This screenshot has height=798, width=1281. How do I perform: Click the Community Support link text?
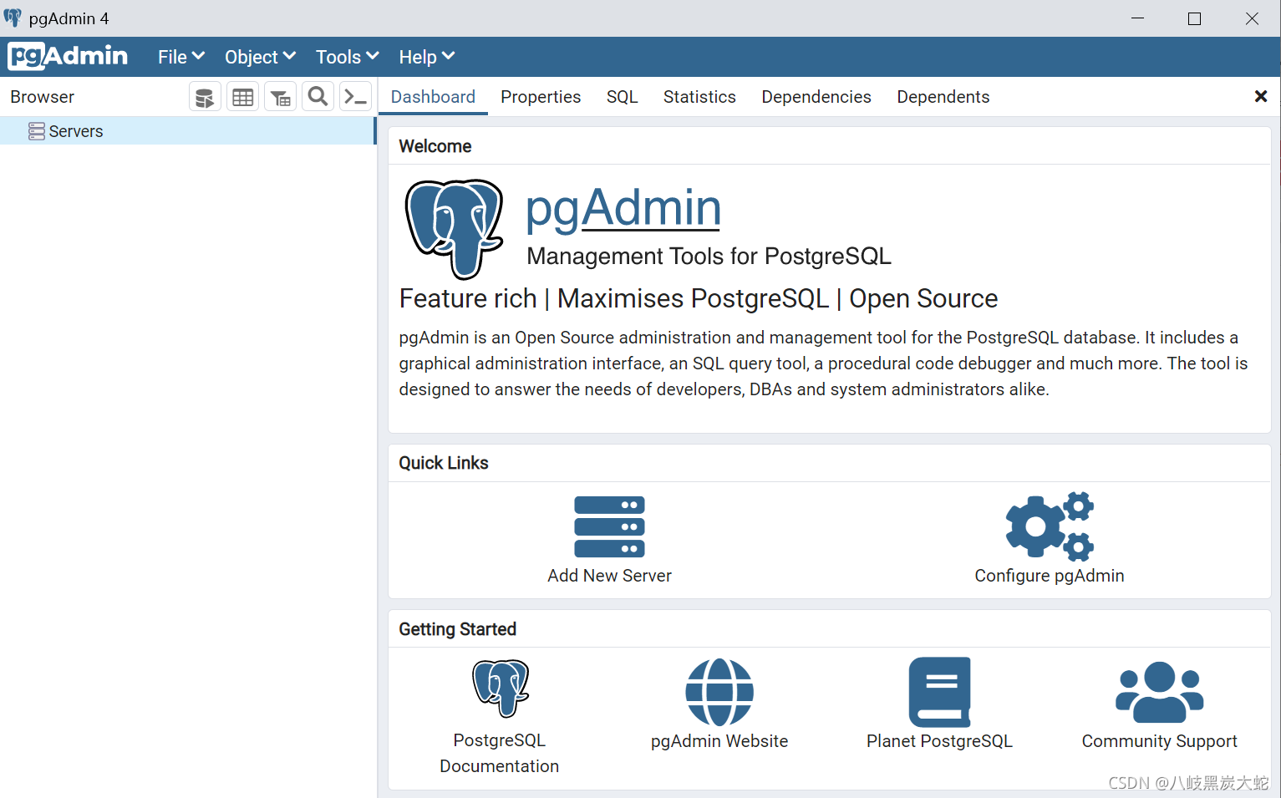pos(1160,741)
